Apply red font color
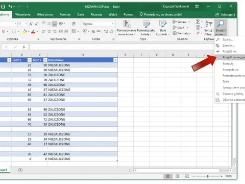This screenshot has height=184, width=245. pyautogui.click(x=33, y=31)
